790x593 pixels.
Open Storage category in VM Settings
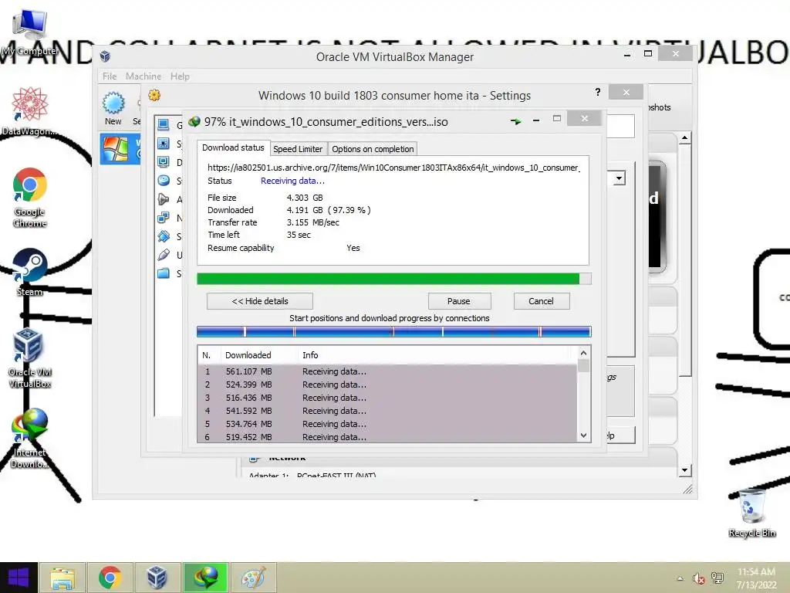(169, 181)
